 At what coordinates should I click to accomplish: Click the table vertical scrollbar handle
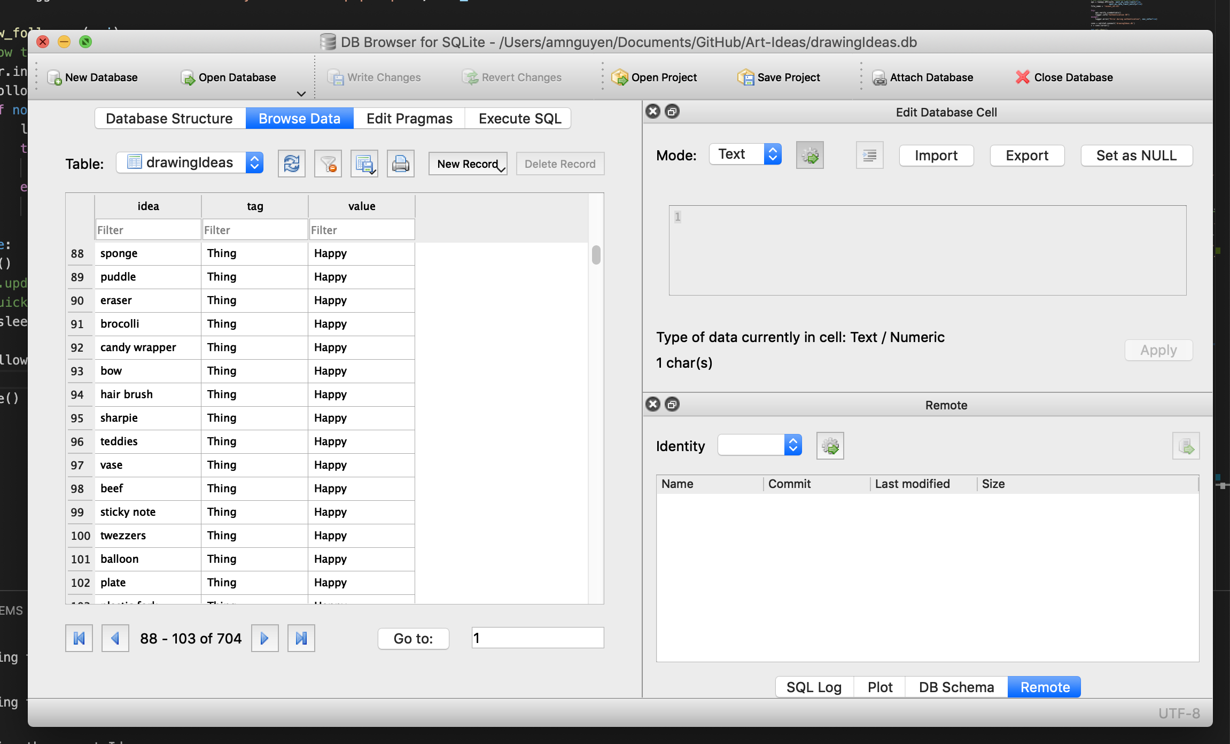pyautogui.click(x=596, y=255)
